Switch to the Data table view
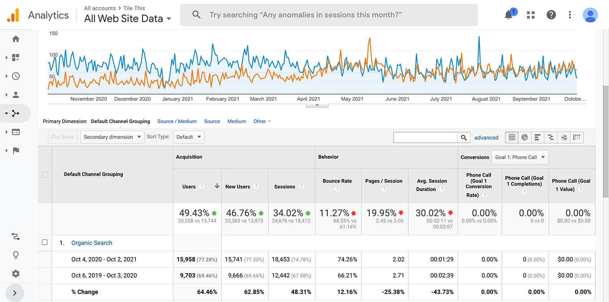The image size is (609, 302). click(512, 138)
